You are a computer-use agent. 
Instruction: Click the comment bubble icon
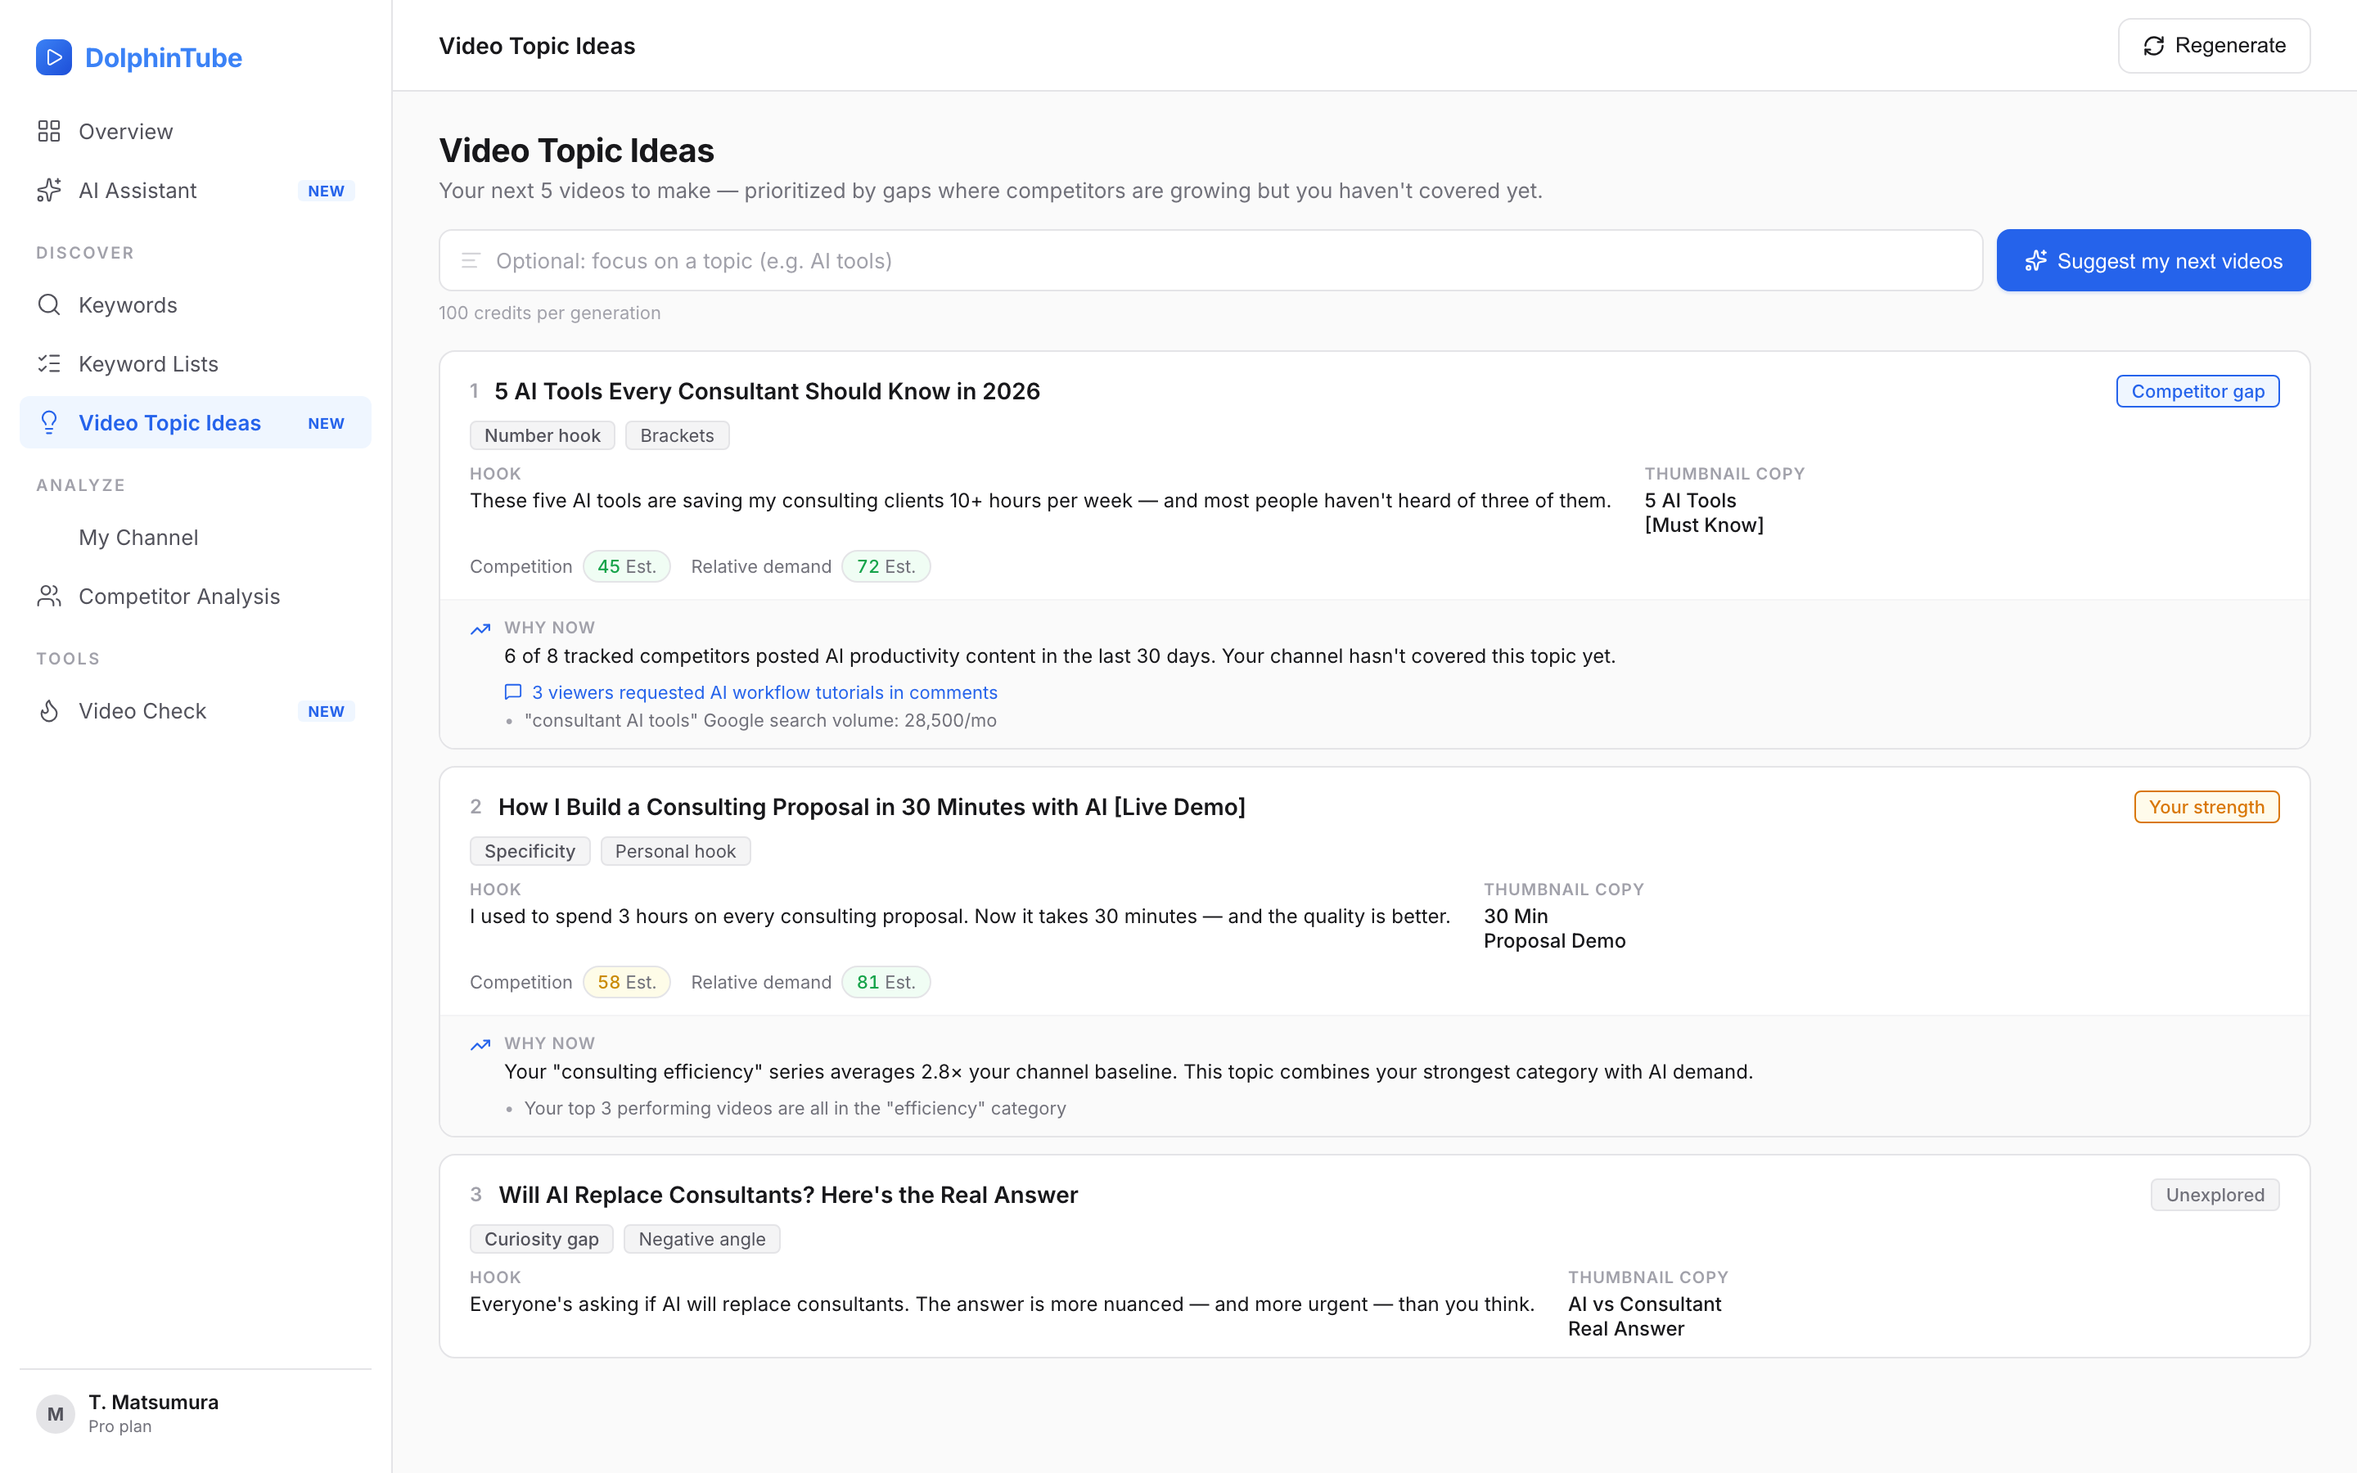[x=513, y=692]
